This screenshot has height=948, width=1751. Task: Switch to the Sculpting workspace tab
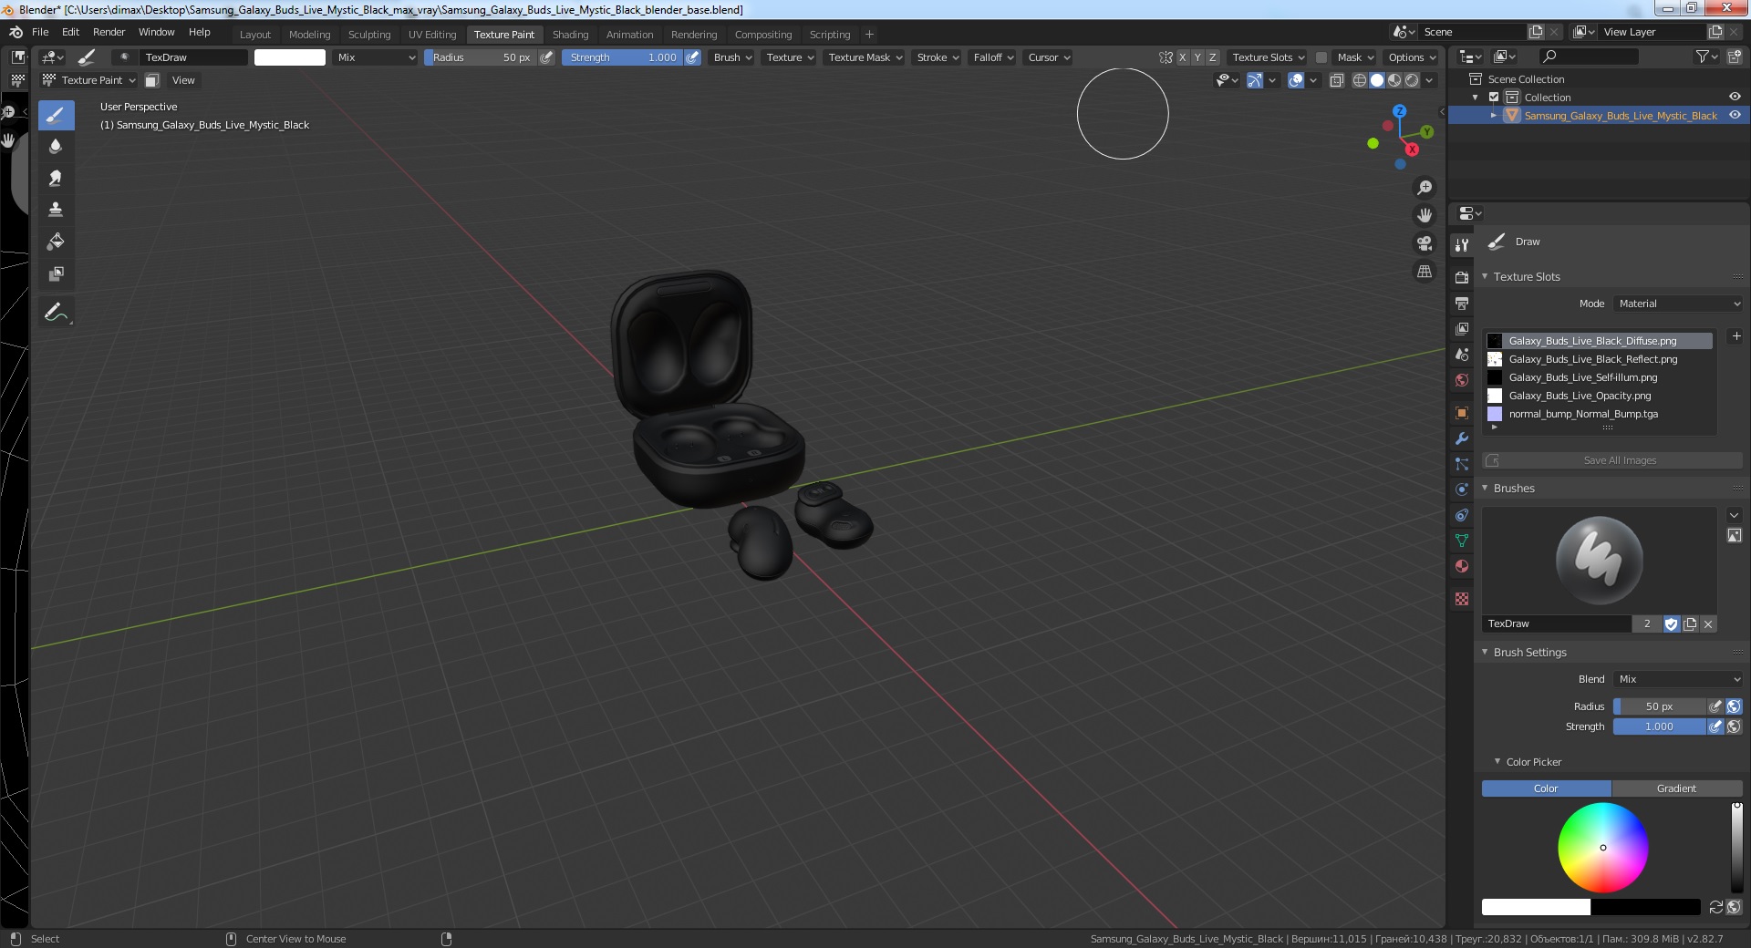(x=369, y=35)
